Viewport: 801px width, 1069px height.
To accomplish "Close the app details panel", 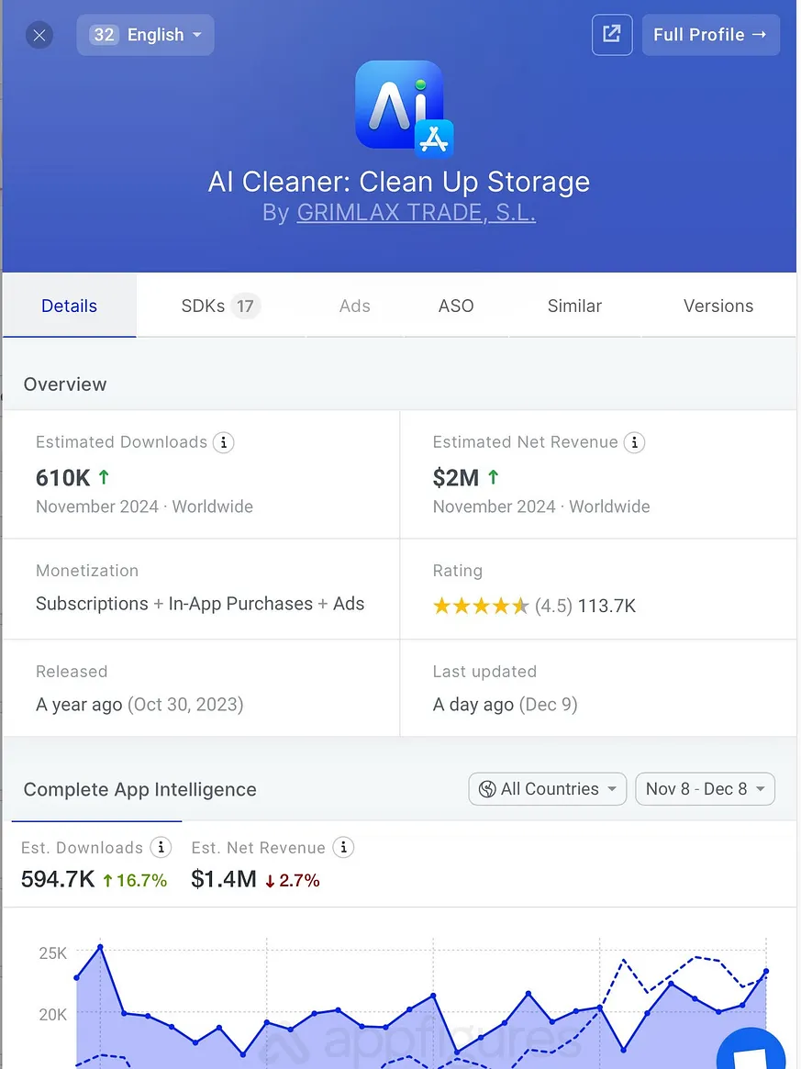I will click(39, 36).
